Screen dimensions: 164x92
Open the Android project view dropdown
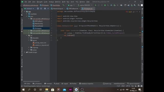29,8
